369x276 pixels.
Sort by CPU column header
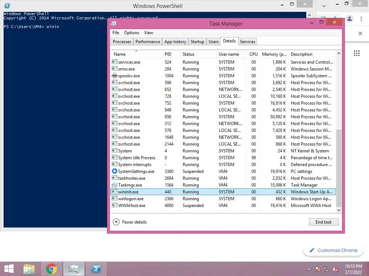pyautogui.click(x=253, y=54)
